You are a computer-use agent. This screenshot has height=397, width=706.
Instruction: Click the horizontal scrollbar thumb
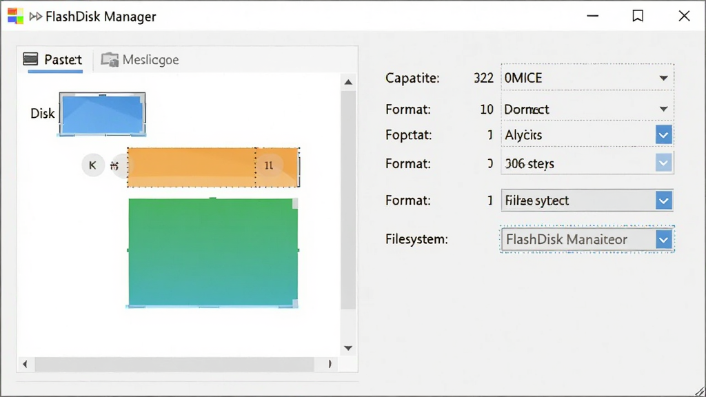pos(174,364)
